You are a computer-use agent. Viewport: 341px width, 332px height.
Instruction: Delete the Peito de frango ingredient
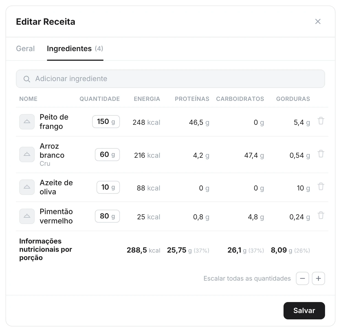(x=321, y=121)
